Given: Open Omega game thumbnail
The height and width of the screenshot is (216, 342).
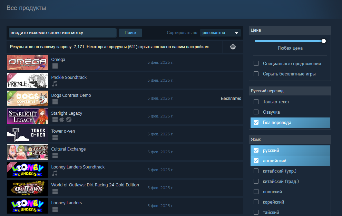Looking at the screenshot, I should (x=28, y=62).
